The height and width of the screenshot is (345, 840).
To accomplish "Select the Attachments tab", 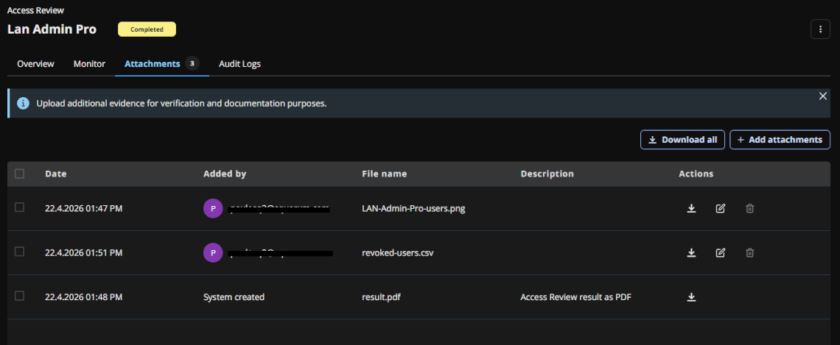I will (x=162, y=64).
